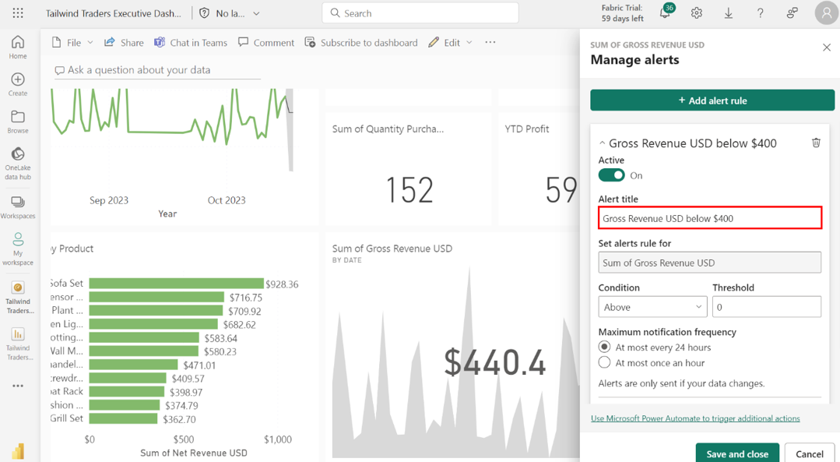
Task: Open the help question mark icon
Action: (761, 13)
